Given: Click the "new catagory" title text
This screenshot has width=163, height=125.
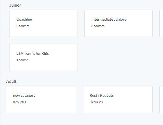Looking at the screenshot, I should click(24, 95).
